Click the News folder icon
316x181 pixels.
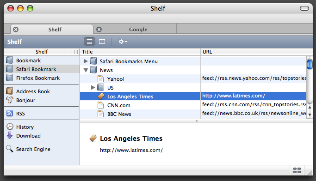tap(93, 70)
